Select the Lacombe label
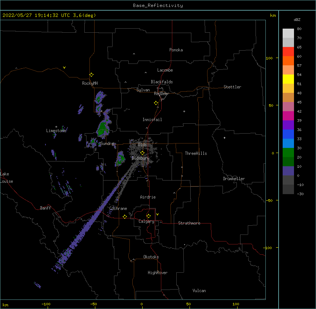The image size is (316, 309). click(165, 70)
